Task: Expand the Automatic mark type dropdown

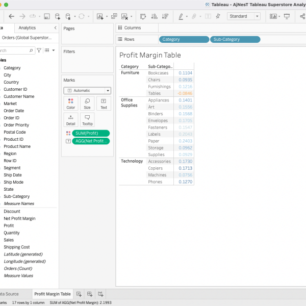Action: tap(87, 90)
